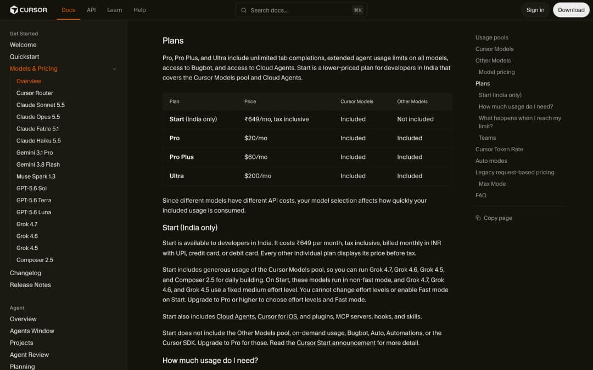Screen dimensions: 593x370
Task: Select Overview under Models & Pricing
Action: [29, 81]
